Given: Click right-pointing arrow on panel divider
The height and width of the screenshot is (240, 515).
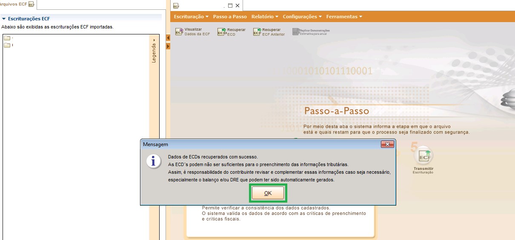Looking at the screenshot, I should [x=168, y=45].
